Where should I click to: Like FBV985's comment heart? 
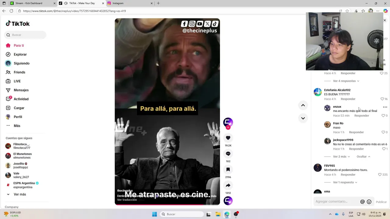380,175
